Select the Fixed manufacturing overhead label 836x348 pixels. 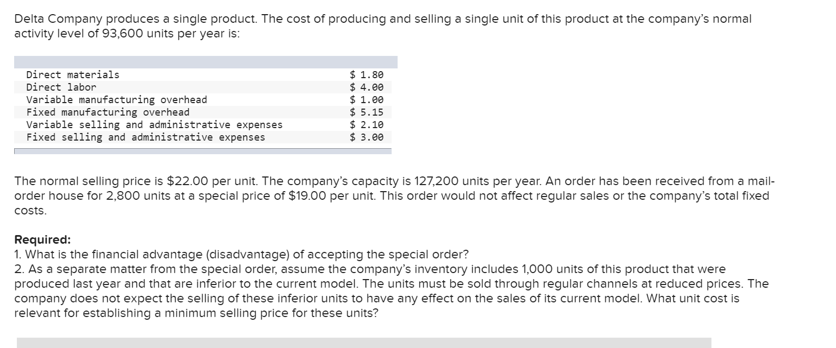click(x=108, y=112)
